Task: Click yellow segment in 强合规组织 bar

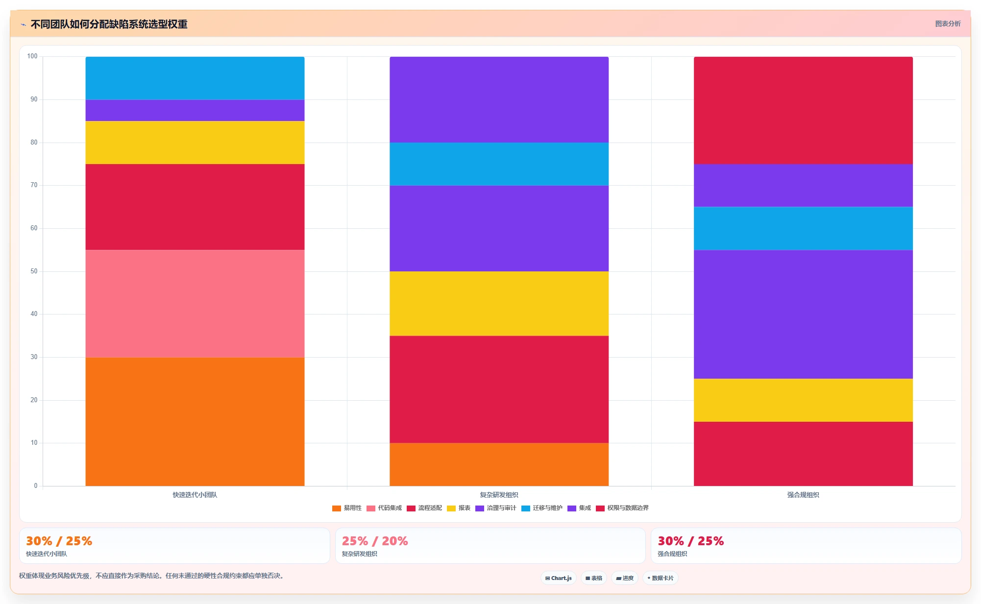Action: pyautogui.click(x=804, y=400)
